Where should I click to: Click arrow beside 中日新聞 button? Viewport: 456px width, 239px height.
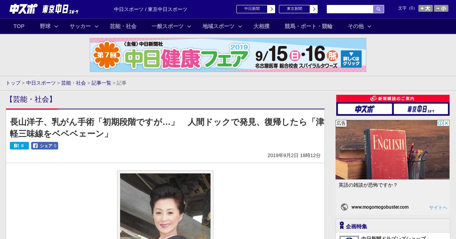(x=271, y=9)
